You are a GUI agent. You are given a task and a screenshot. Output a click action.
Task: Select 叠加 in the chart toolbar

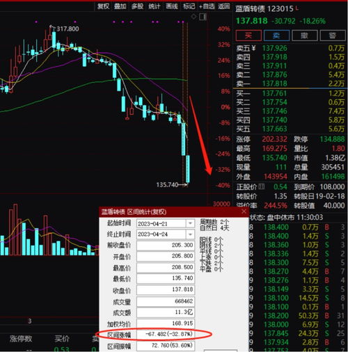(120, 6)
